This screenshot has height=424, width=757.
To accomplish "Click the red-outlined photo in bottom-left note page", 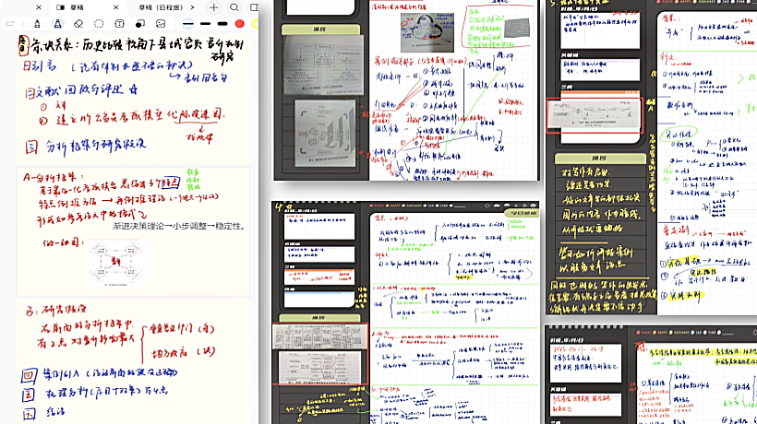I will [x=320, y=351].
